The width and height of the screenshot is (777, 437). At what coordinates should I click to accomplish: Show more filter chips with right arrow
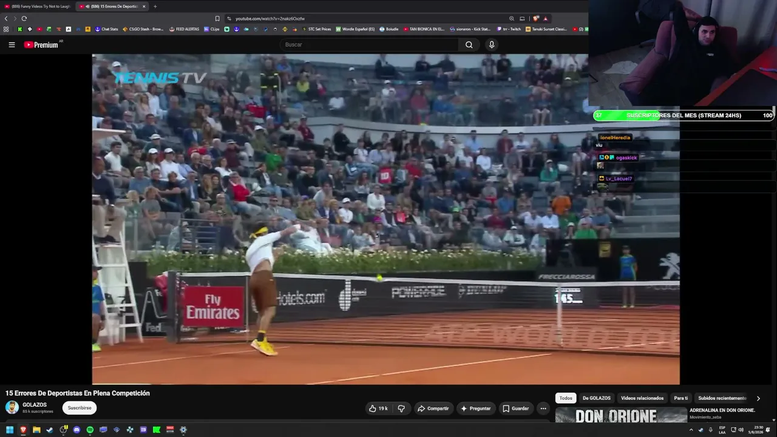point(758,398)
